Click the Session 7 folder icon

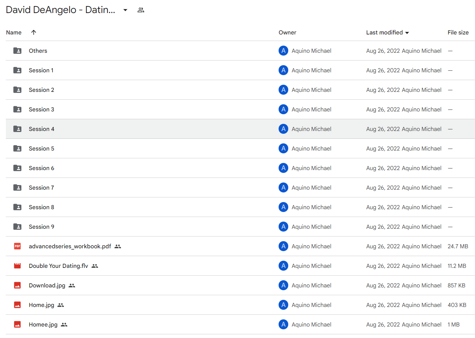point(17,187)
